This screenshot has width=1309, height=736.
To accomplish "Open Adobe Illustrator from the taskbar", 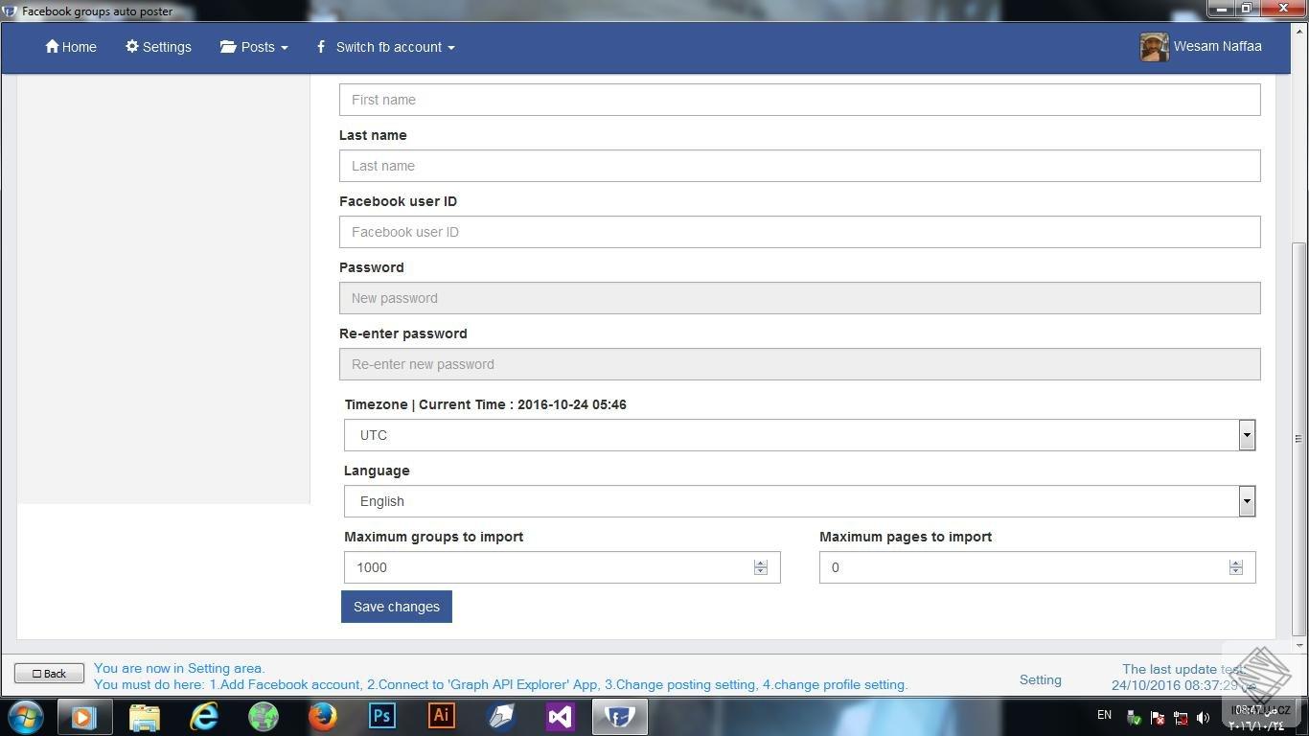I will coord(442,717).
